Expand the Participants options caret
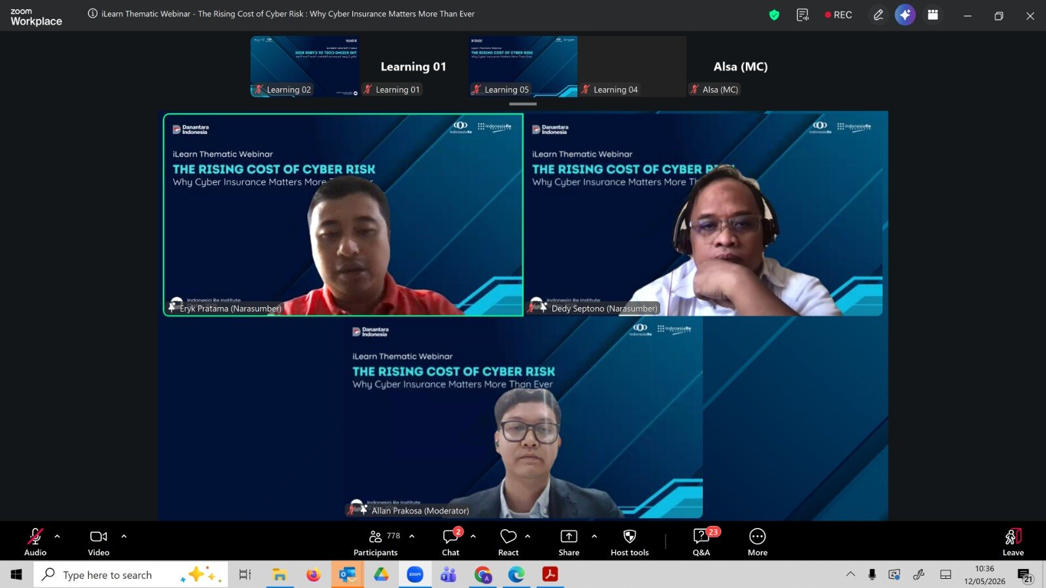This screenshot has height=588, width=1046. pos(412,536)
